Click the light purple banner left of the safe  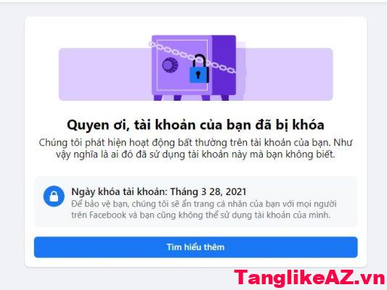click(105, 74)
